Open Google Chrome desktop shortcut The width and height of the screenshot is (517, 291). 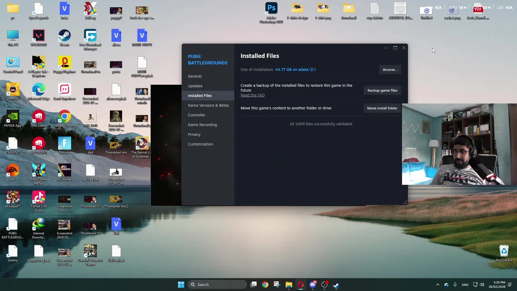64,119
